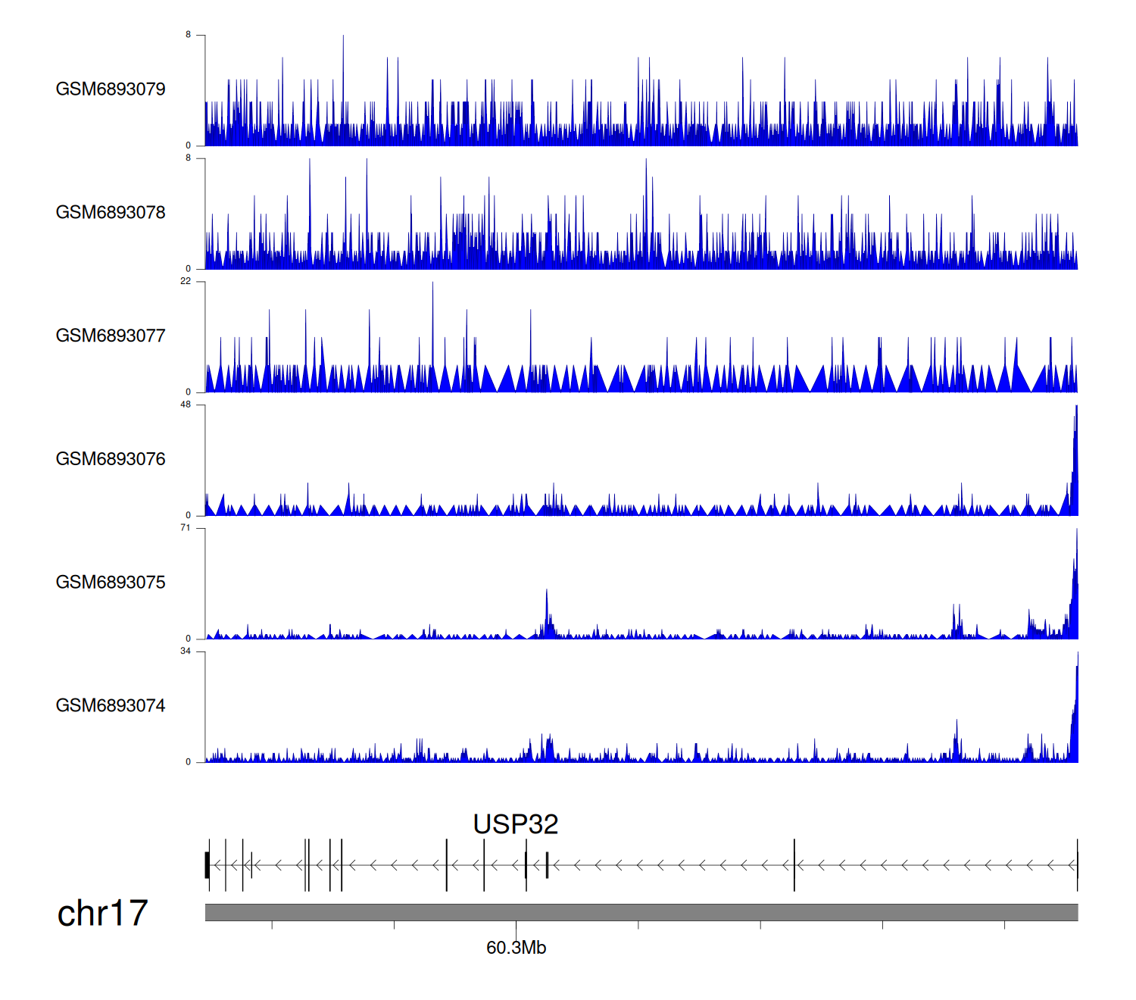This screenshot has width=1136, height=1000.
Task: Click the 60.3Mb position label
Action: click(516, 948)
